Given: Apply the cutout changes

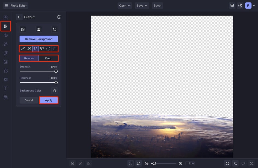Looking at the screenshot, I should pyautogui.click(x=49, y=100).
